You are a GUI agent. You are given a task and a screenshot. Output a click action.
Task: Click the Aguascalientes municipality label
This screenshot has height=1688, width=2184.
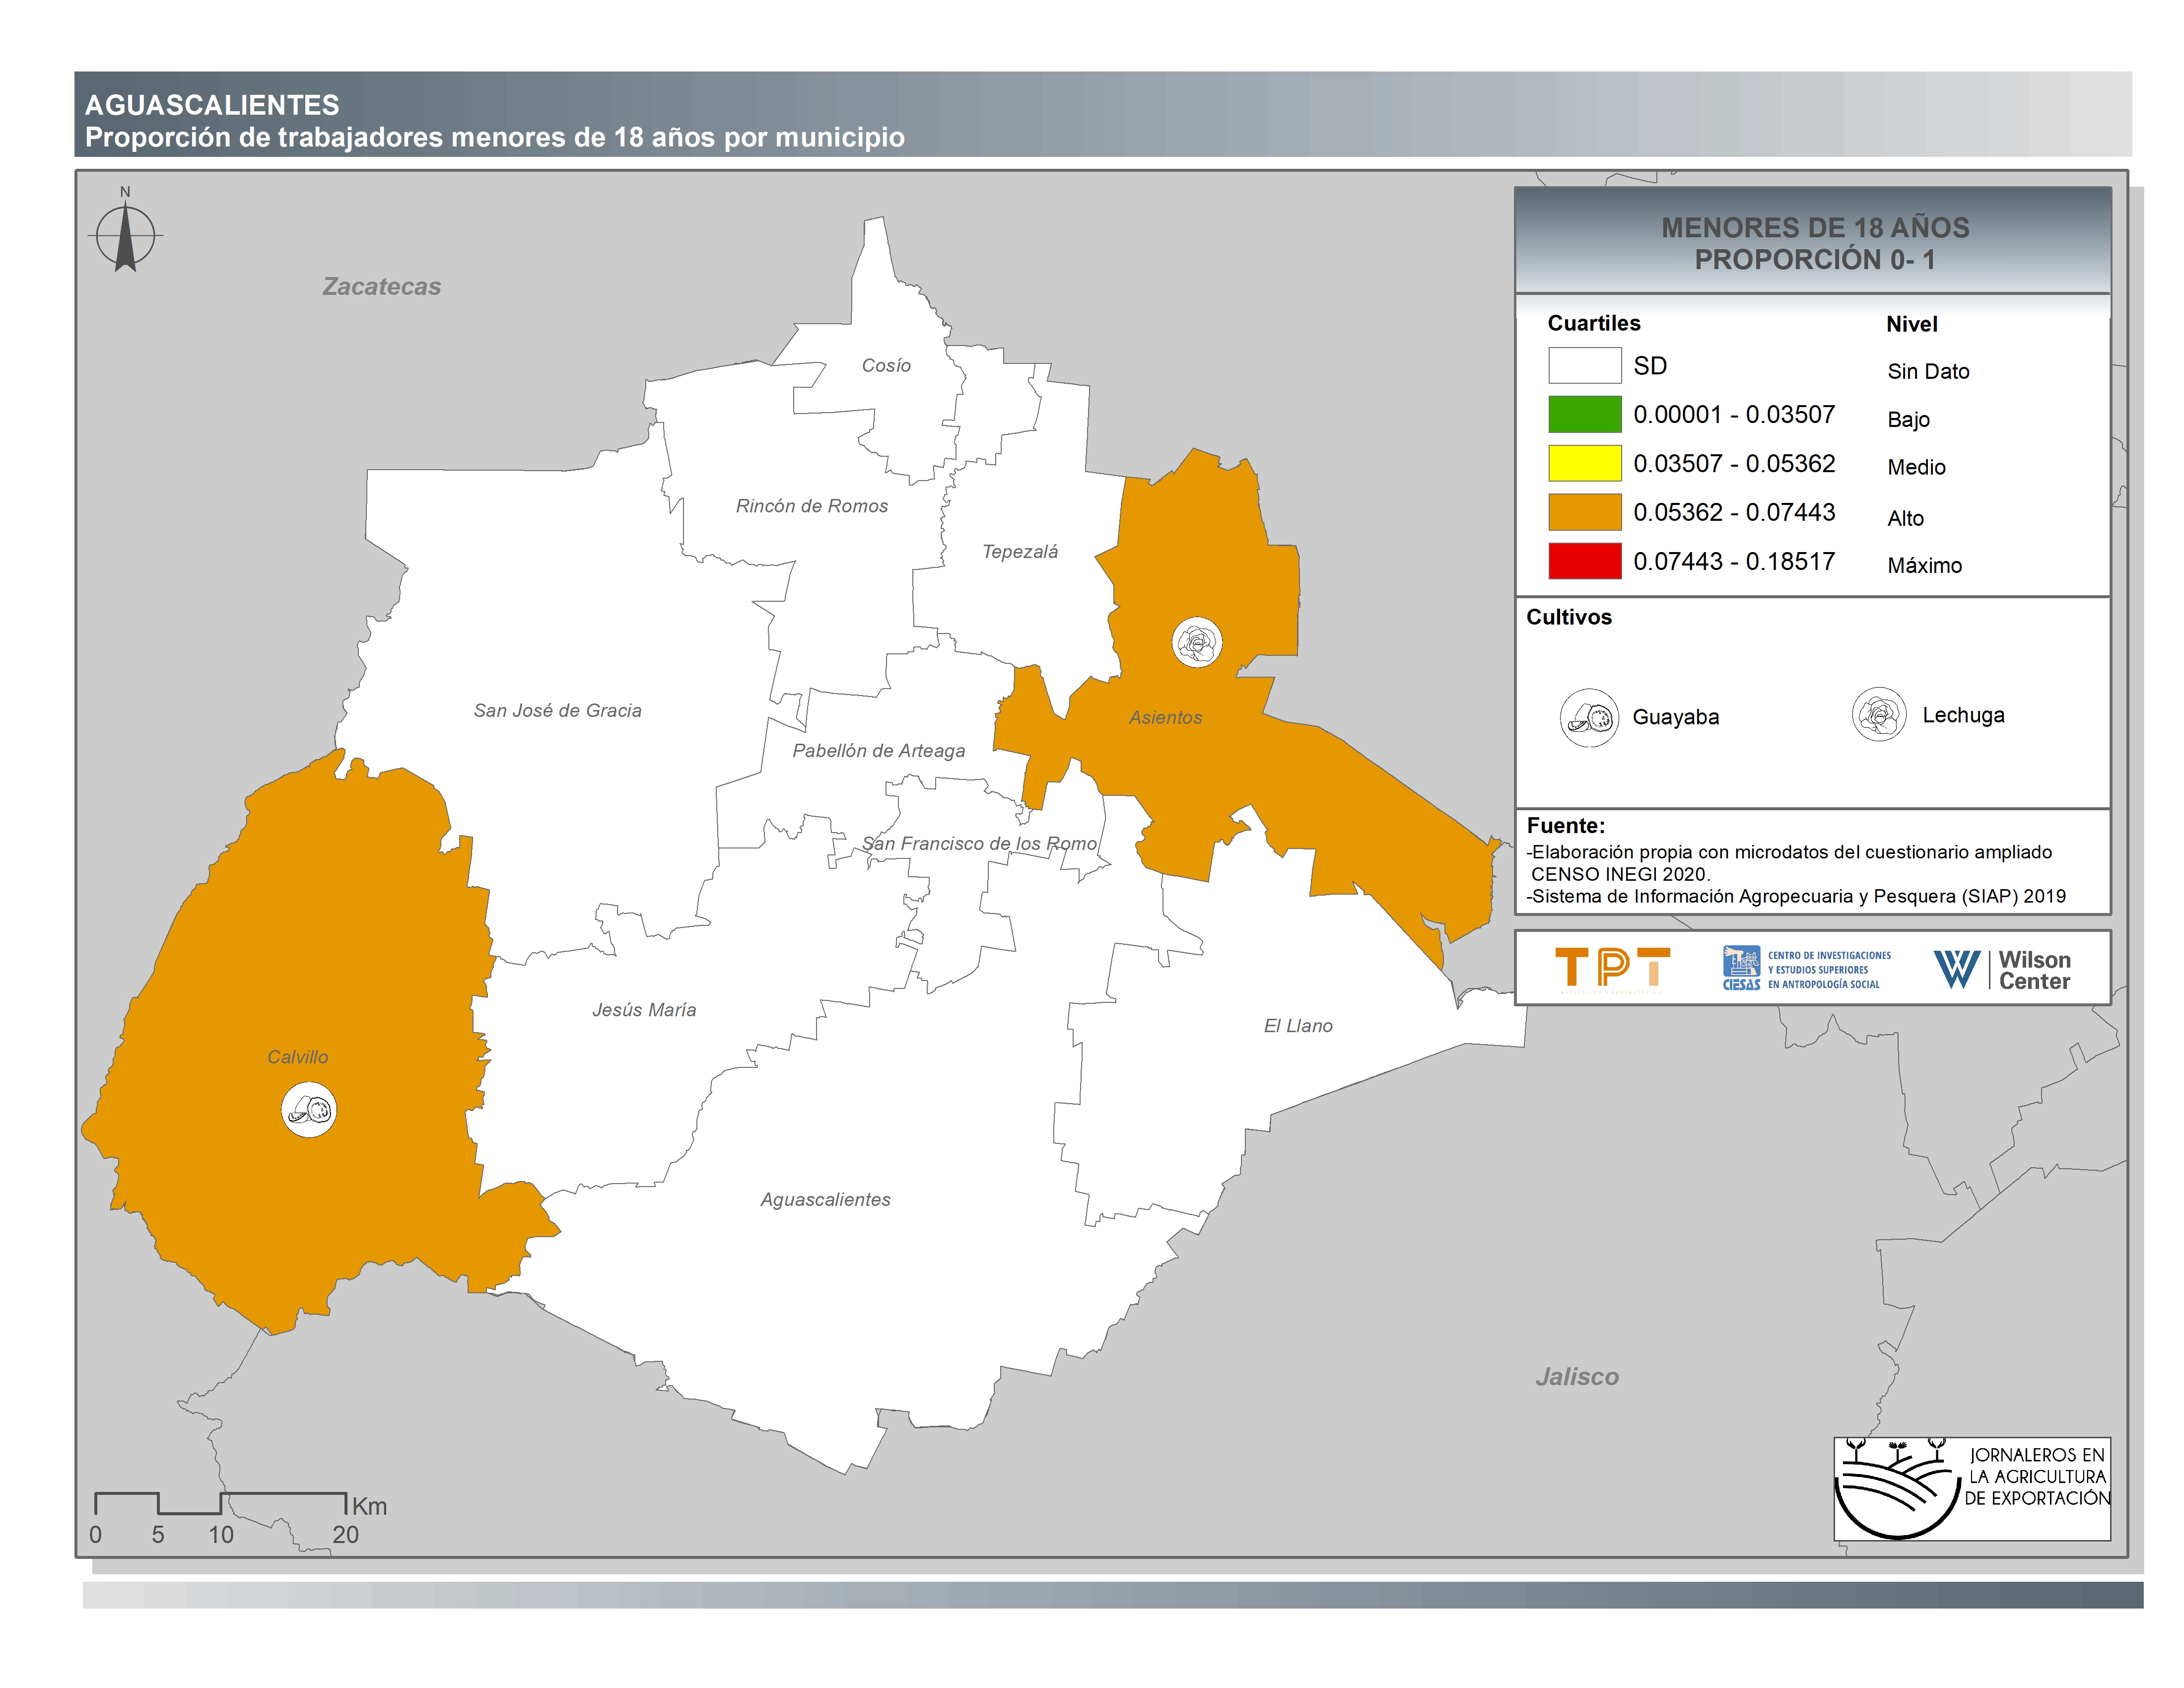[825, 1199]
